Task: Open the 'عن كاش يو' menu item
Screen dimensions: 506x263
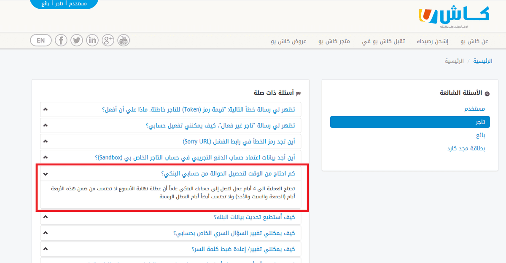Action: [474, 41]
